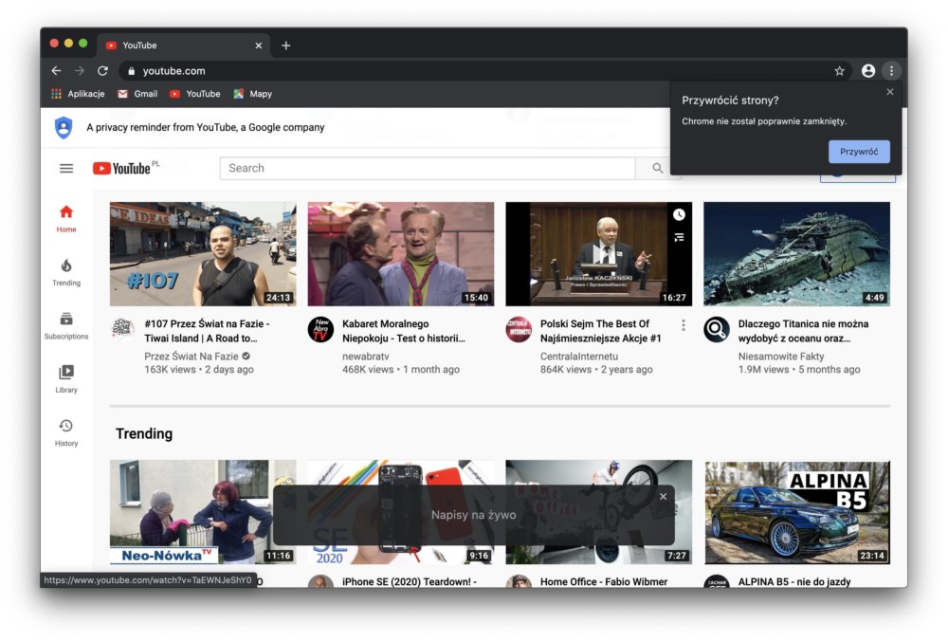This screenshot has height=641, width=948.
Task: Open the Niesamowite Fakty channel name link
Action: point(781,357)
